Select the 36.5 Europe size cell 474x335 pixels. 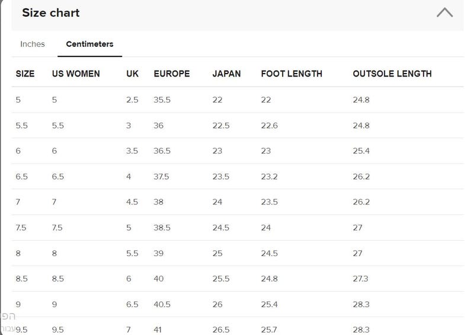pyautogui.click(x=162, y=151)
